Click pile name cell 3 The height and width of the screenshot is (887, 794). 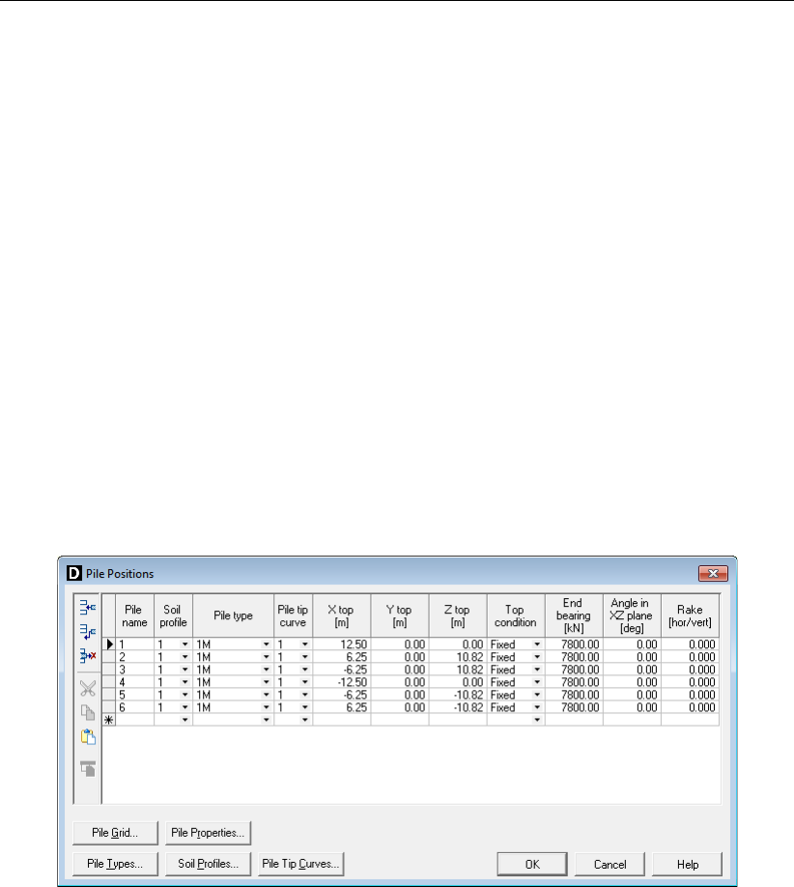click(x=134, y=670)
